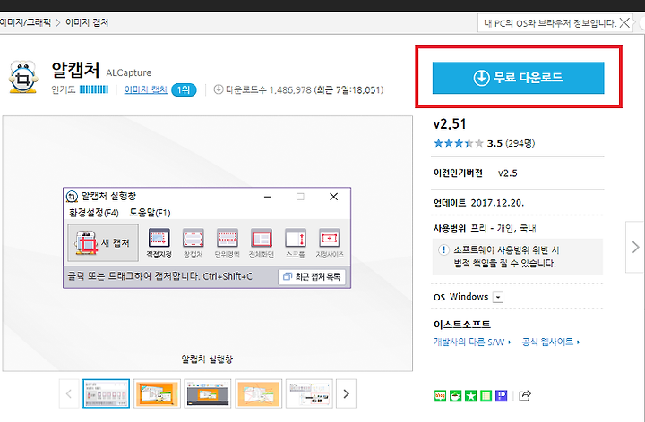Click 지정사이즈 icon in preview
The width and height of the screenshot is (645, 422).
tap(330, 243)
